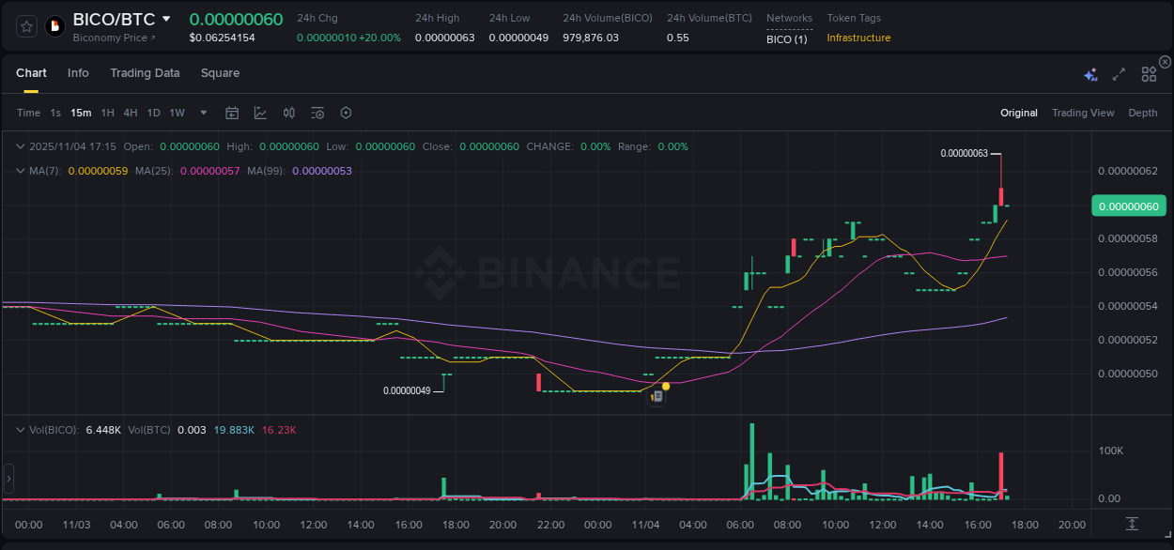Collapse the Vol(BICO) volume panel
1174x550 pixels.
point(21,431)
